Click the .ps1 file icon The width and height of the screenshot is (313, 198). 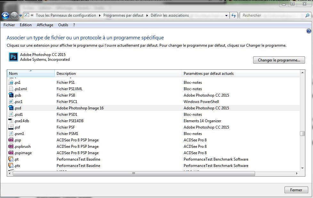coord(11,82)
